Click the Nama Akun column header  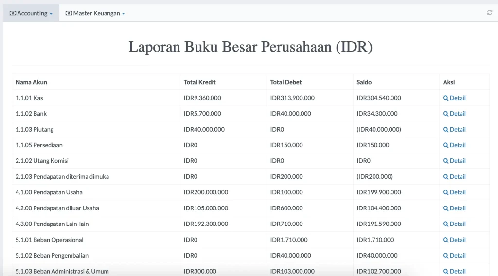coord(31,82)
